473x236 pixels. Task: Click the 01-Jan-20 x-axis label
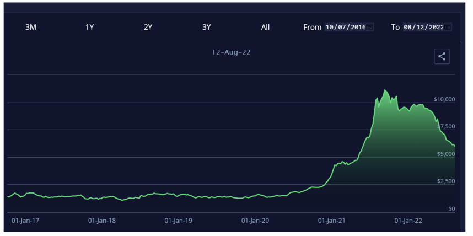(255, 221)
